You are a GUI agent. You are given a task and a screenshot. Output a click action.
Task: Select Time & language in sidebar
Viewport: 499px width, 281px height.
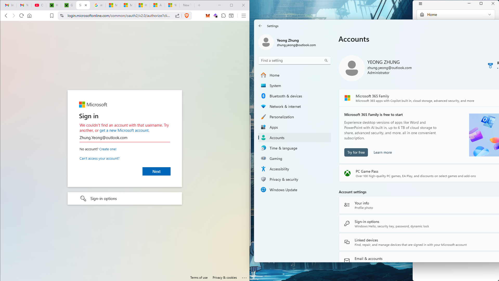(295, 148)
